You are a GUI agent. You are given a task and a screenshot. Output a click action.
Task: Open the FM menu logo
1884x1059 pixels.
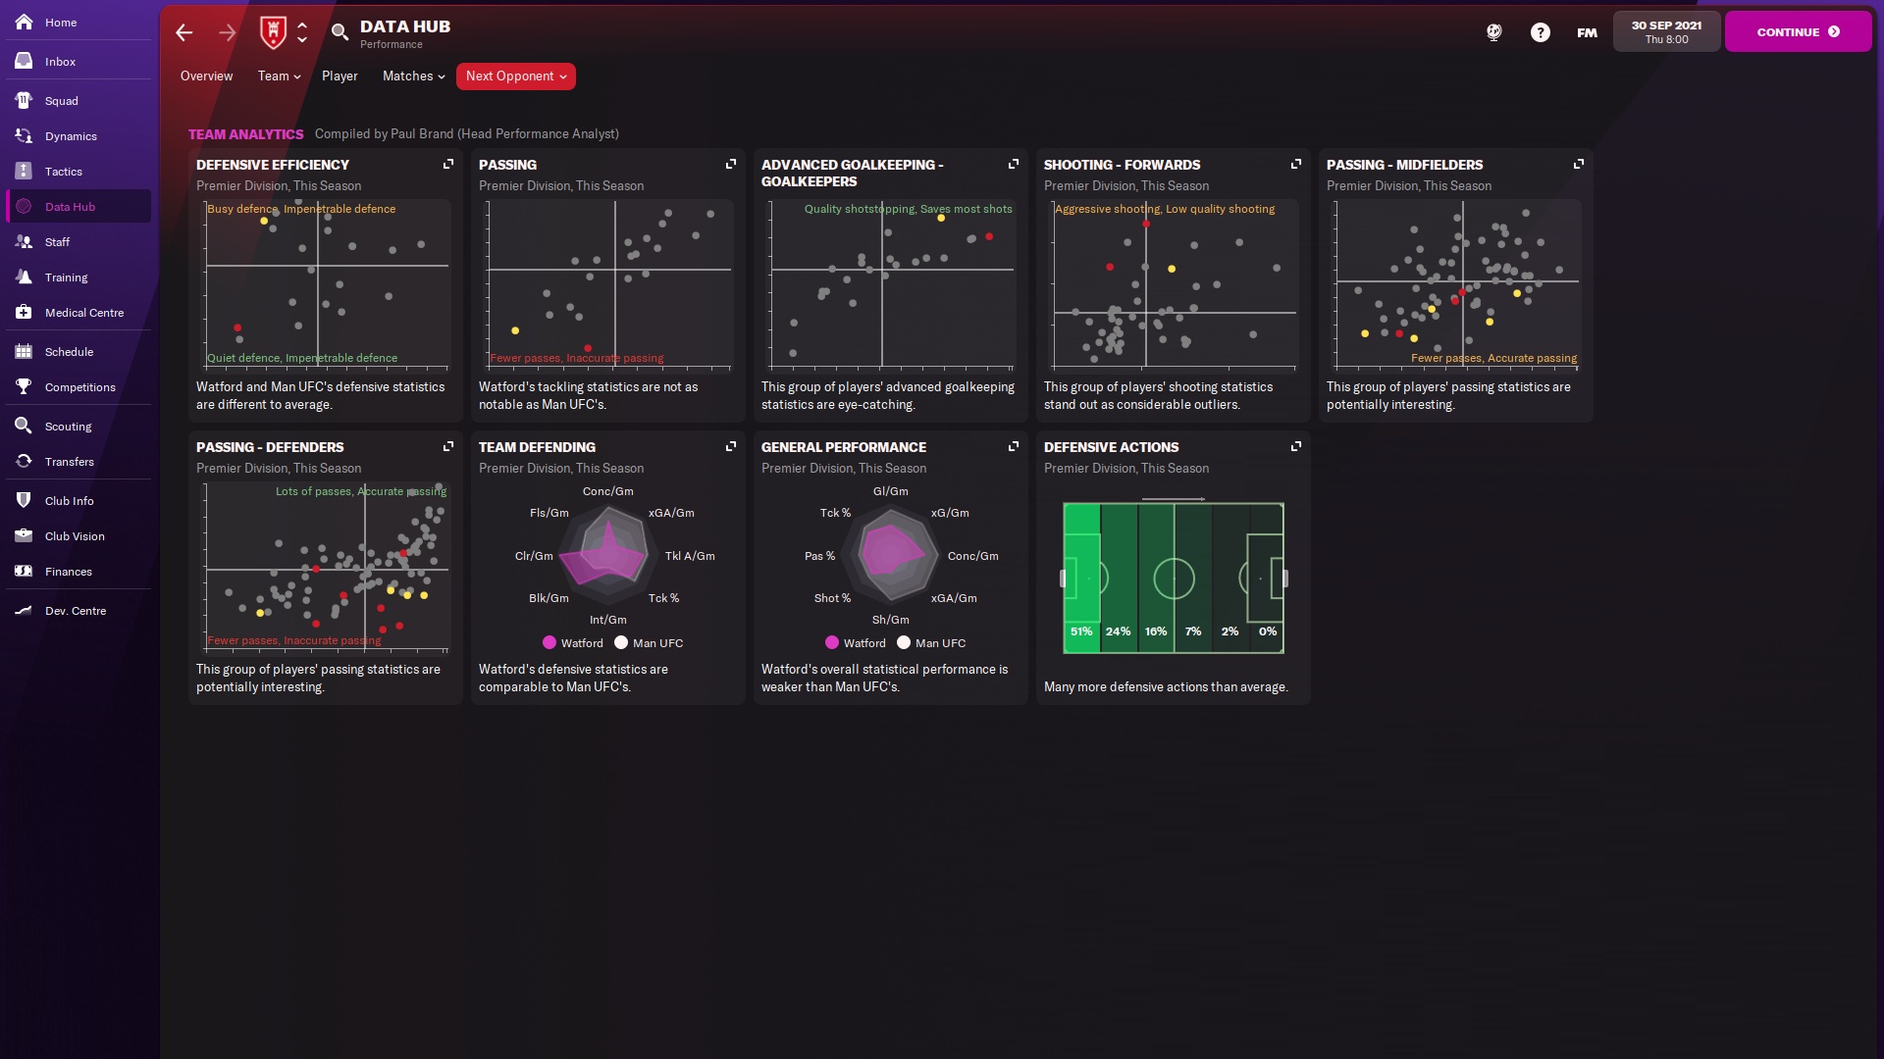pyautogui.click(x=1587, y=32)
